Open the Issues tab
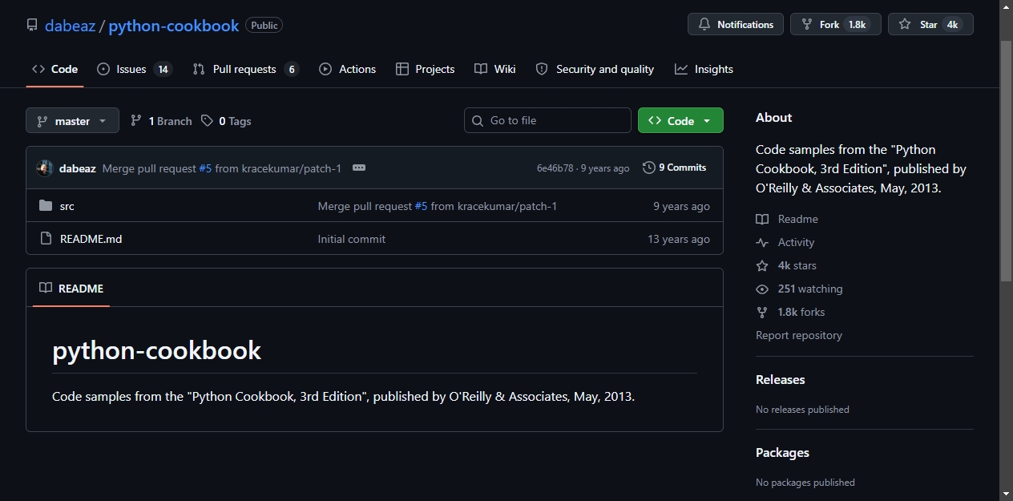Viewport: 1013px width, 501px height. [x=134, y=69]
